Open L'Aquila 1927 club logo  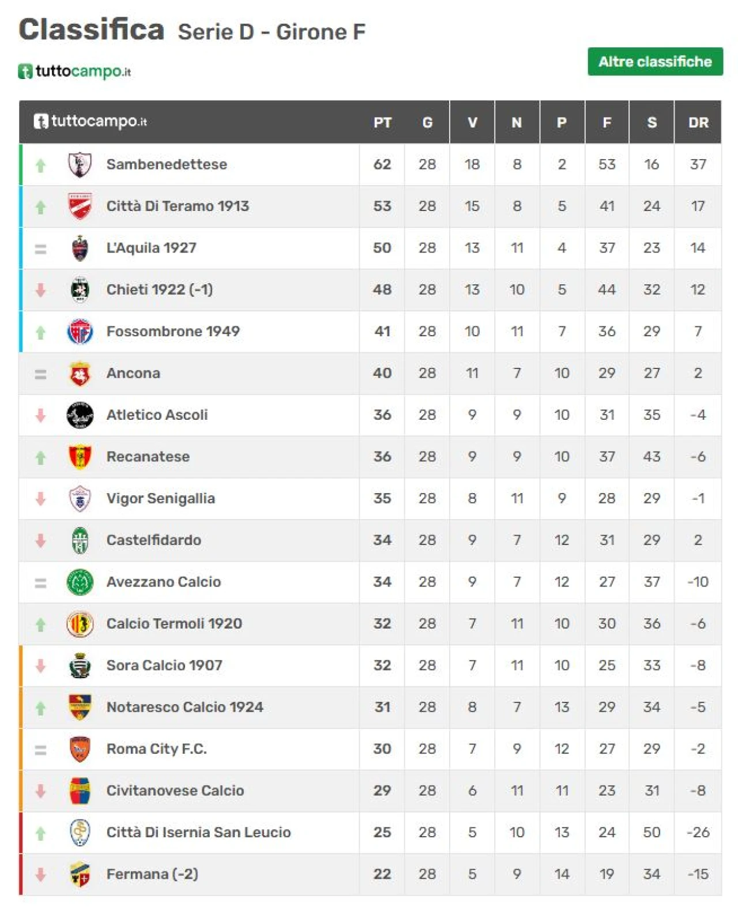[x=80, y=248]
